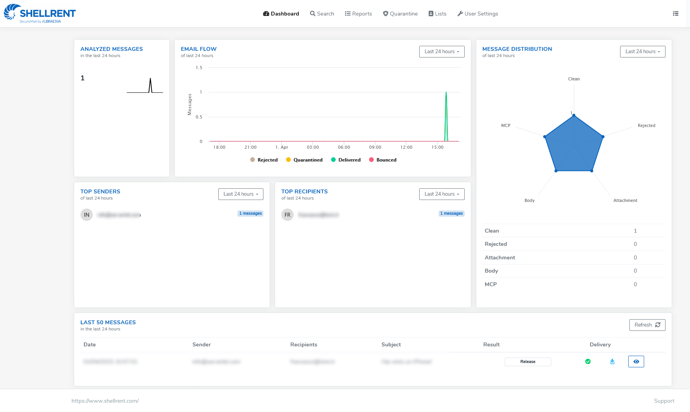This screenshot has height=412, width=690.
Task: Click the IN sender avatar
Action: pyautogui.click(x=87, y=215)
